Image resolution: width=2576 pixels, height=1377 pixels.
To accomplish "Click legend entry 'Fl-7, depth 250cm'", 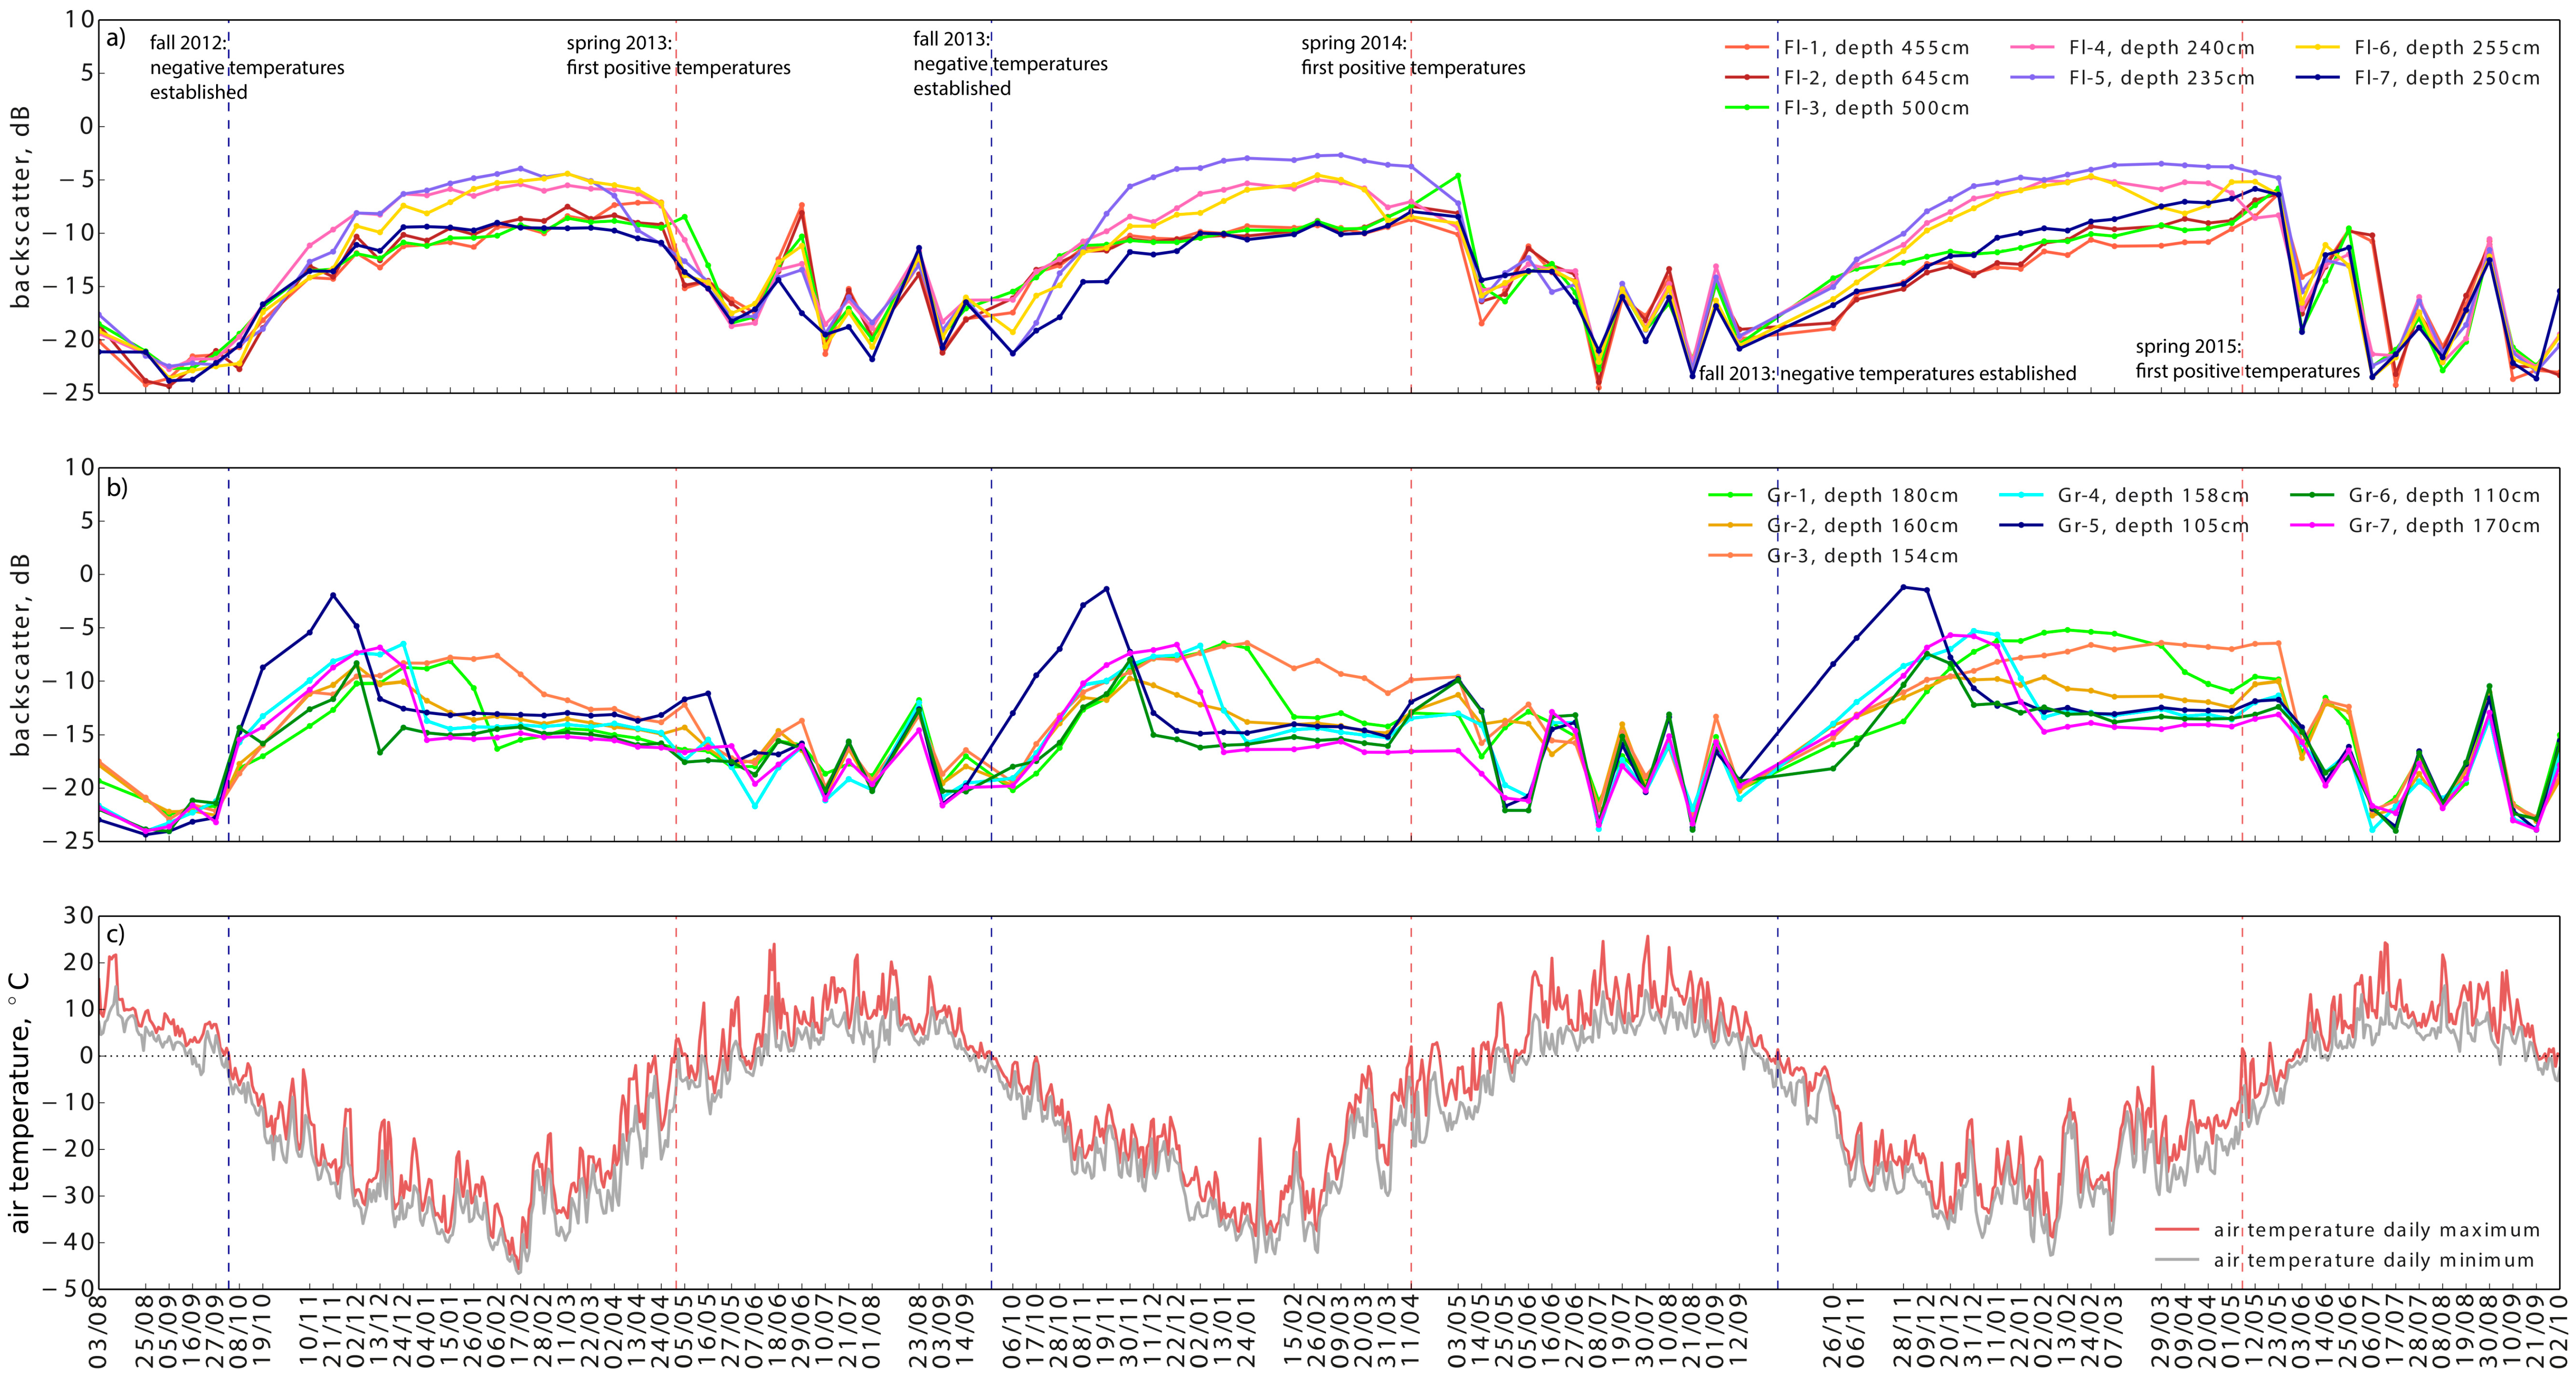I will coord(2418,77).
